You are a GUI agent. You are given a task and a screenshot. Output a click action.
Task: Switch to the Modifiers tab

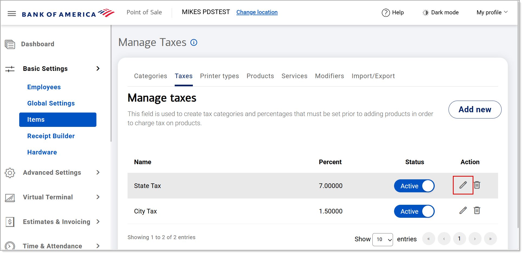click(x=329, y=76)
